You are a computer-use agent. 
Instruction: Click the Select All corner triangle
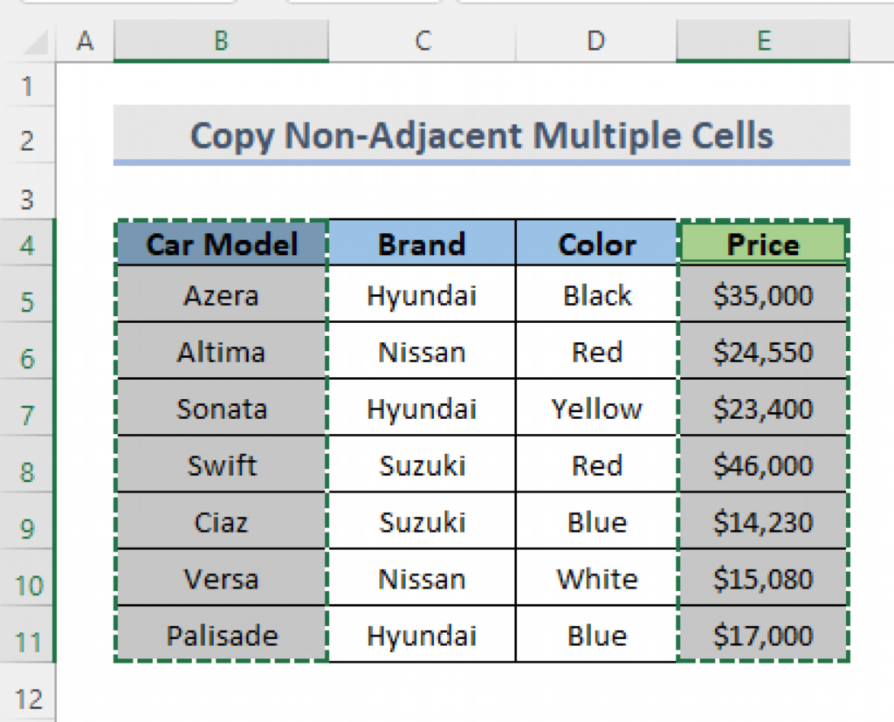33,42
